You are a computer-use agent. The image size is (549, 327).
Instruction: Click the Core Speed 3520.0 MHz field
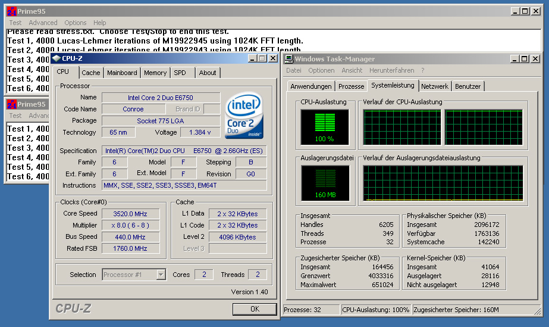pos(130,214)
